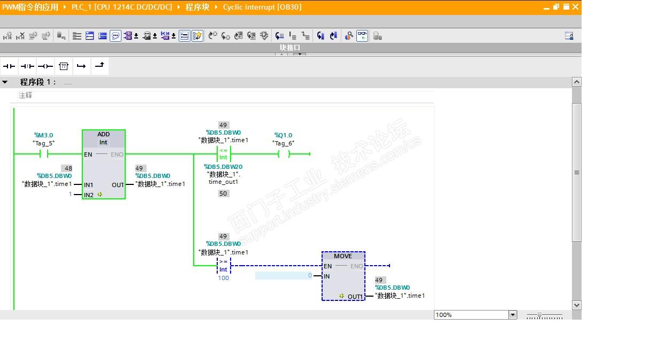Click the absolute/symbolic operands icon
Viewport: 649px width, 364px height.
128,36
